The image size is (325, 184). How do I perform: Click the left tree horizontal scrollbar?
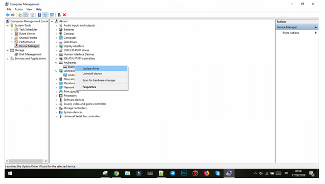(x=26, y=161)
